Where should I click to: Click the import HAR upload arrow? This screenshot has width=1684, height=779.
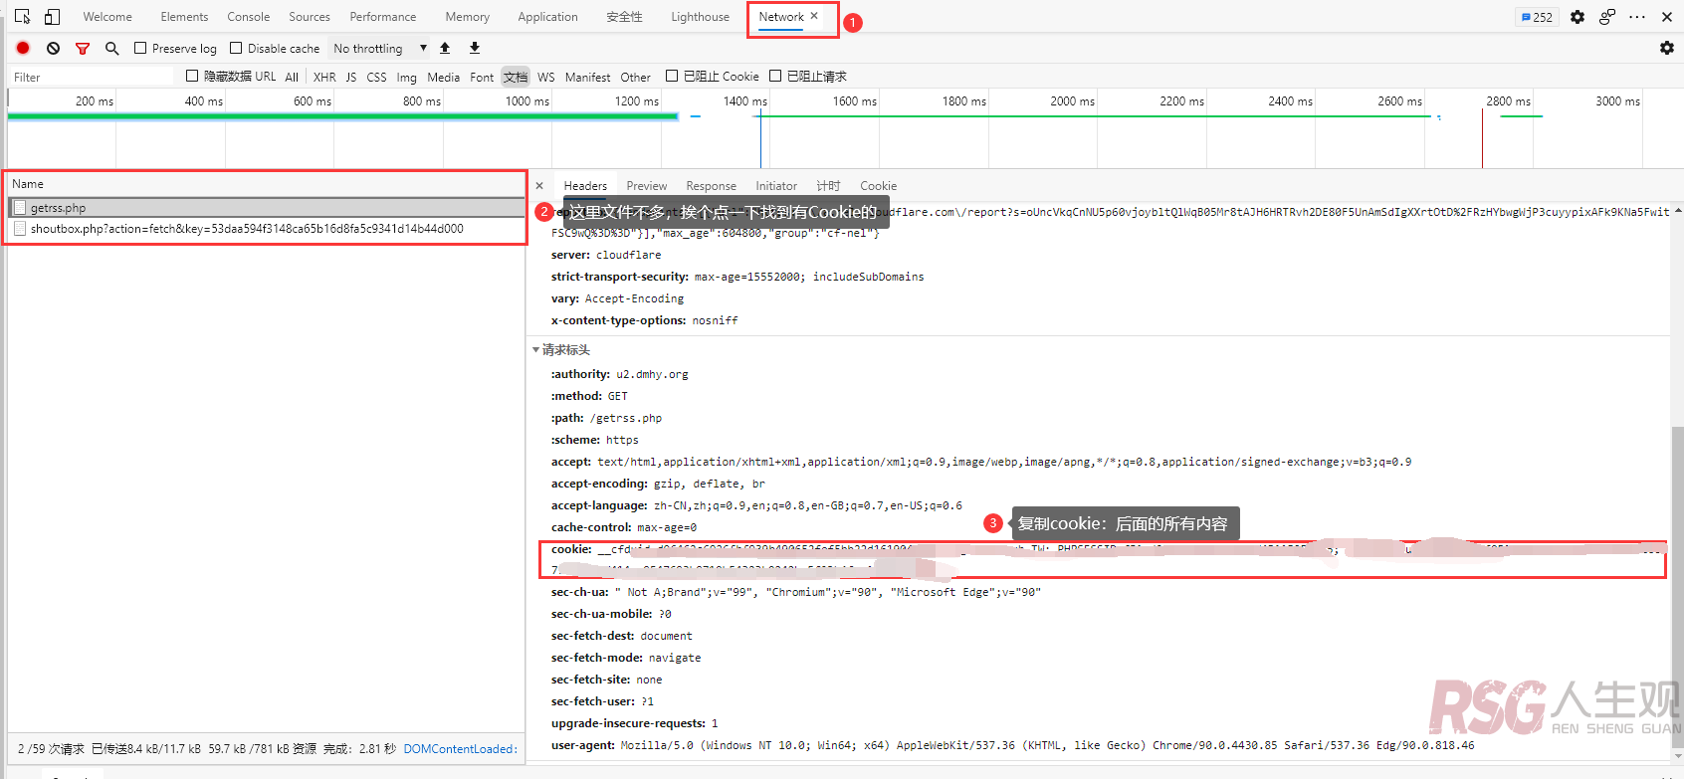pyautogui.click(x=445, y=48)
